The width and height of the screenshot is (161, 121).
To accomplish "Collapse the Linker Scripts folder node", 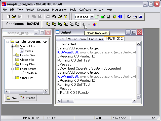I will (x=12, y=69).
